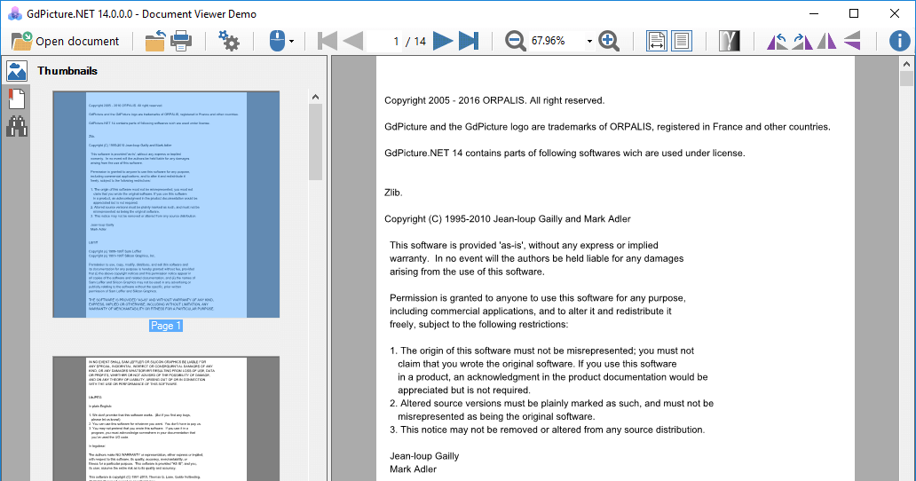Expand the mouse mode dropdown arrow
Screen dimensions: 916x481
(x=291, y=42)
